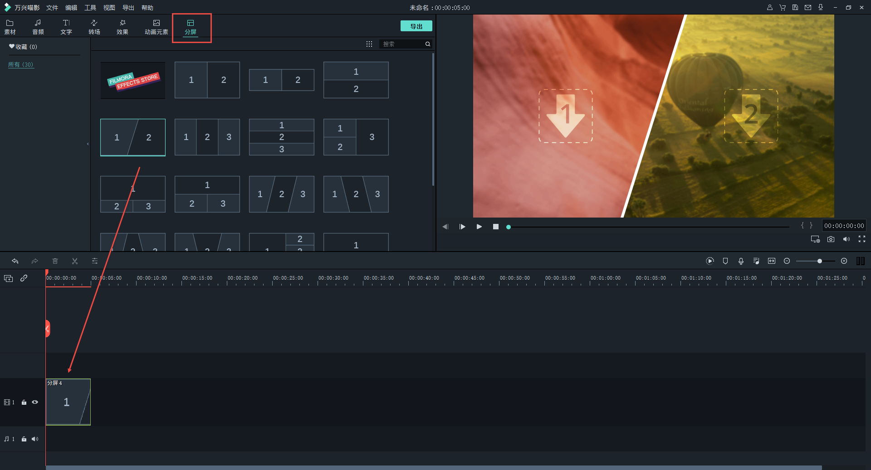Set mark-out with the right brace icon
Viewport: 871px width, 470px height.
[x=811, y=225]
